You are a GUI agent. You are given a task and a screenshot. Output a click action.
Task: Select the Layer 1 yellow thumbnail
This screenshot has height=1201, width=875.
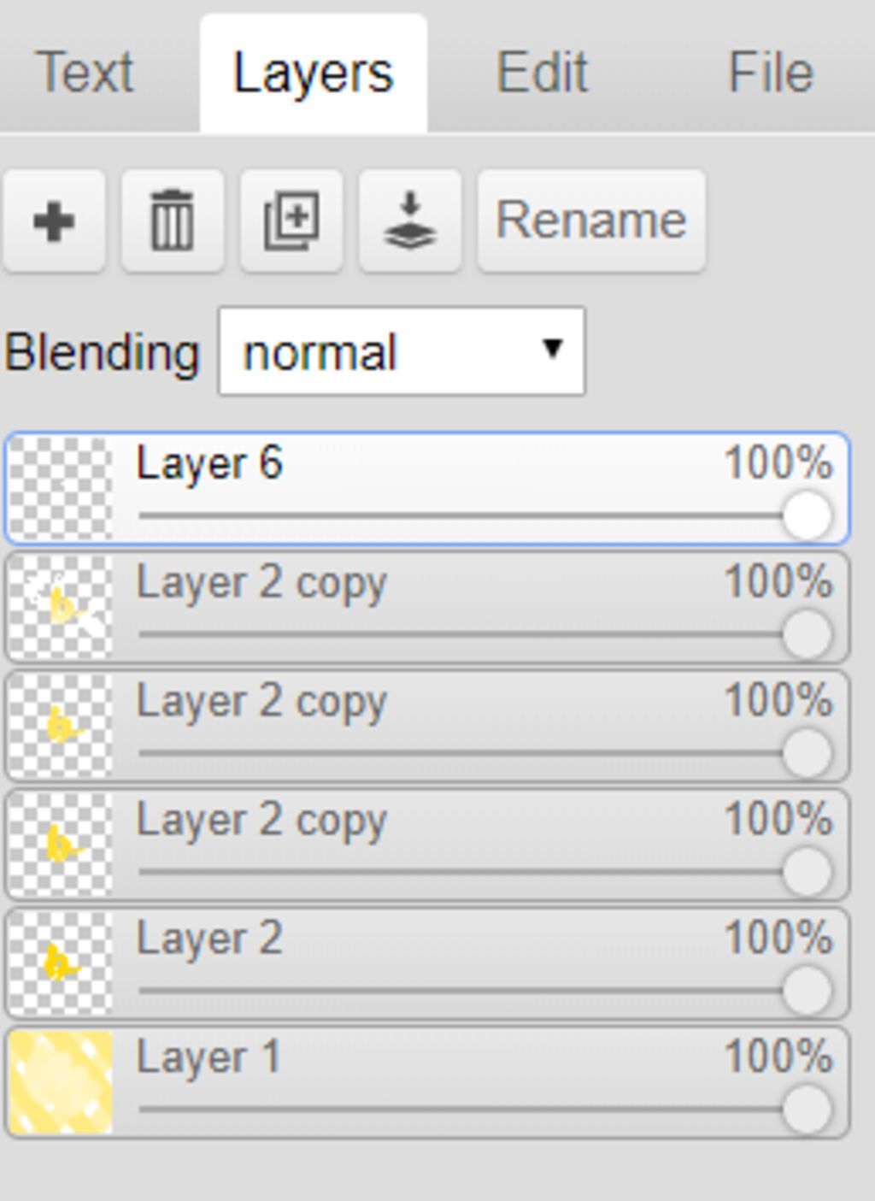pyautogui.click(x=61, y=1082)
